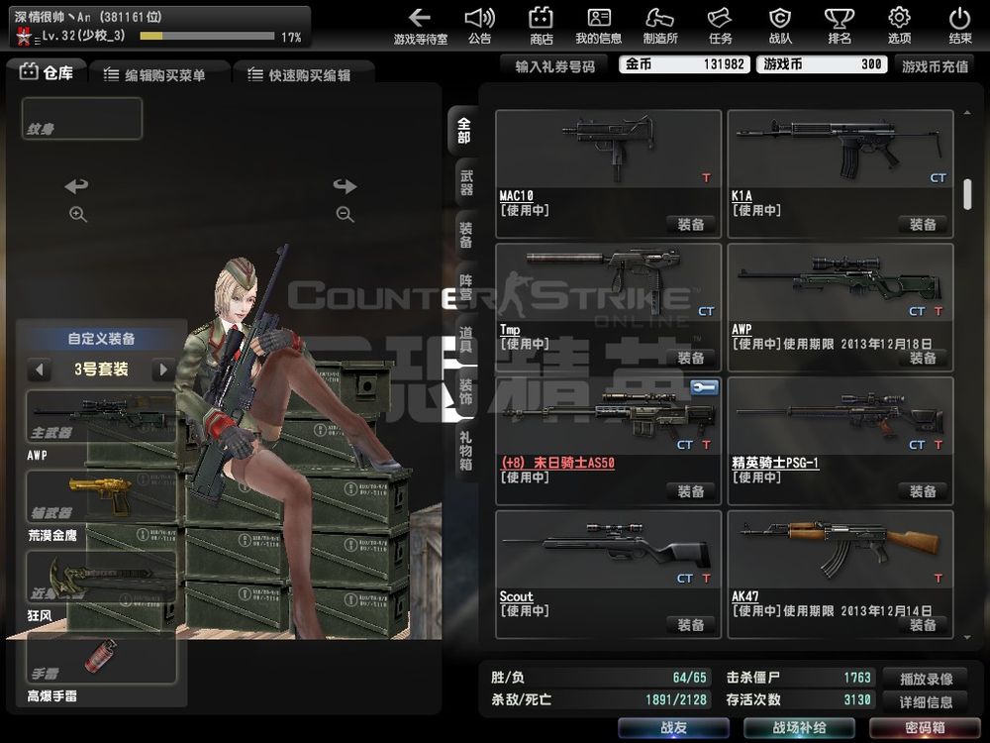The image size is (990, 743).
Task: Select the 高爆手雷 grenade slot
Action: [x=101, y=657]
